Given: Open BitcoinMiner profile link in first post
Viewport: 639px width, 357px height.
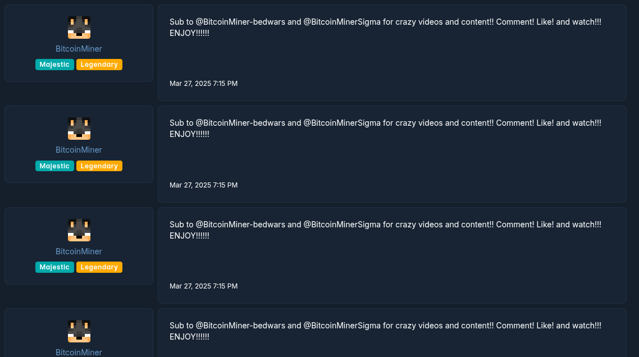Looking at the screenshot, I should tap(79, 49).
